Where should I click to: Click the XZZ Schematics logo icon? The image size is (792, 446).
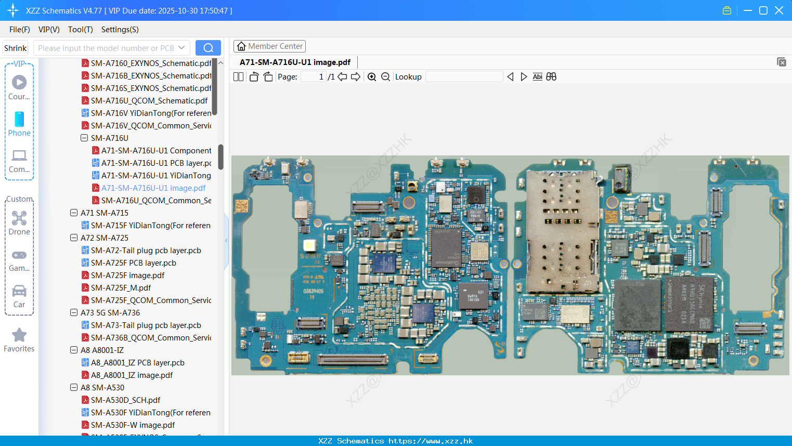[x=13, y=10]
